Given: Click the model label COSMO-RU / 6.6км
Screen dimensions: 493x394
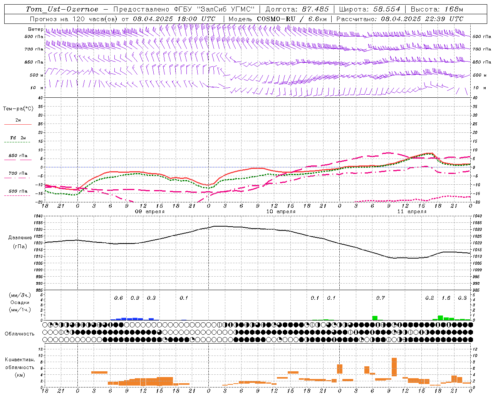Looking at the screenshot, I should [292, 19].
